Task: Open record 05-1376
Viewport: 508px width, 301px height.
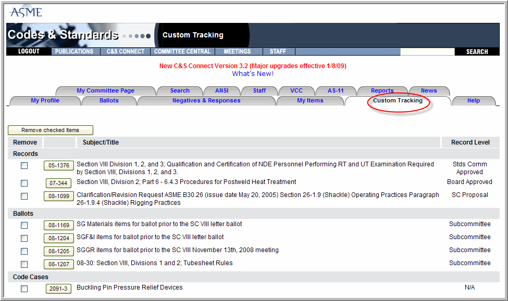Action: (x=59, y=165)
